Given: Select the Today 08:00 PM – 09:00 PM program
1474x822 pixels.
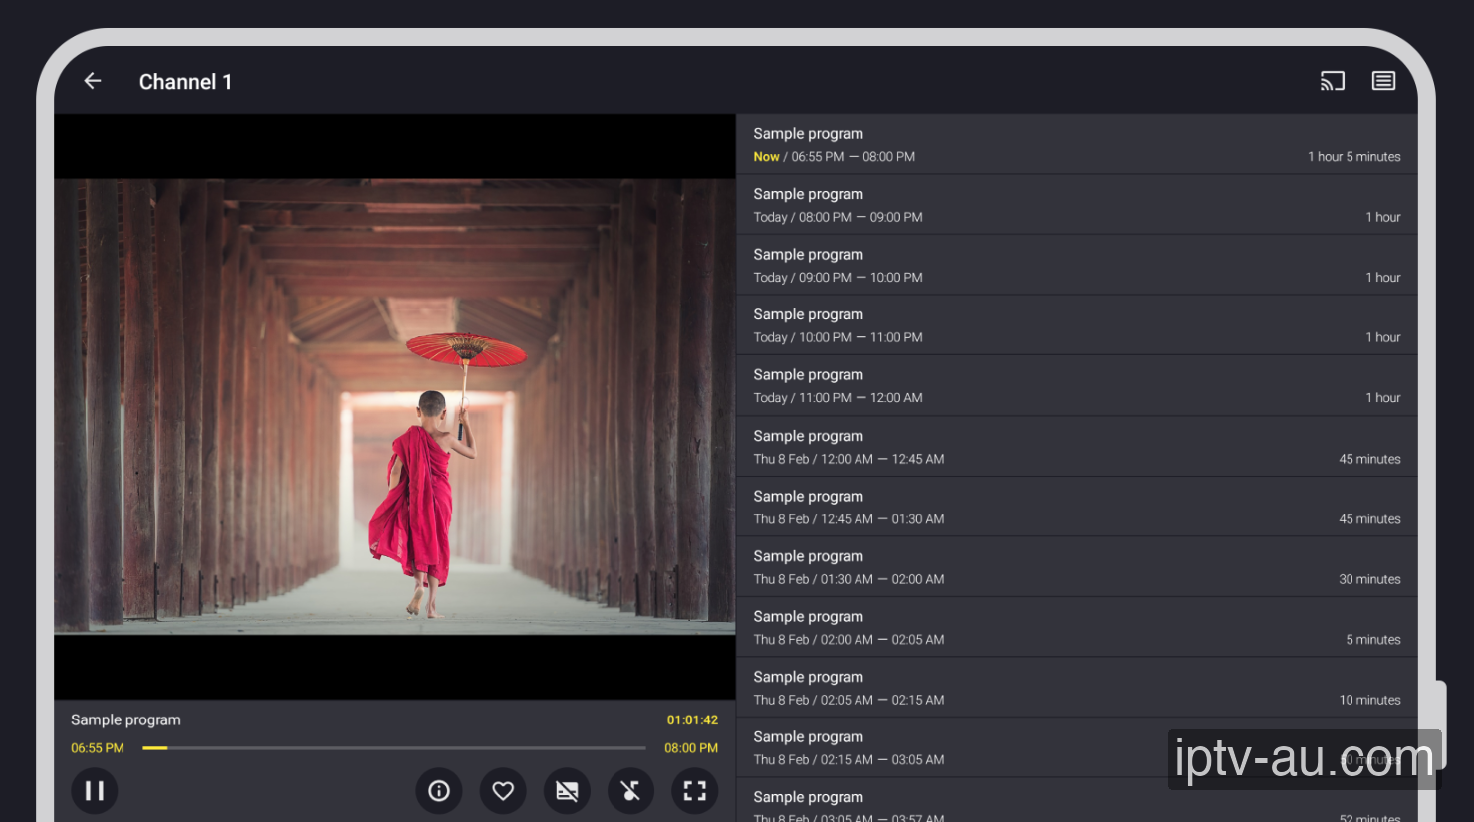Looking at the screenshot, I should [x=1077, y=205].
